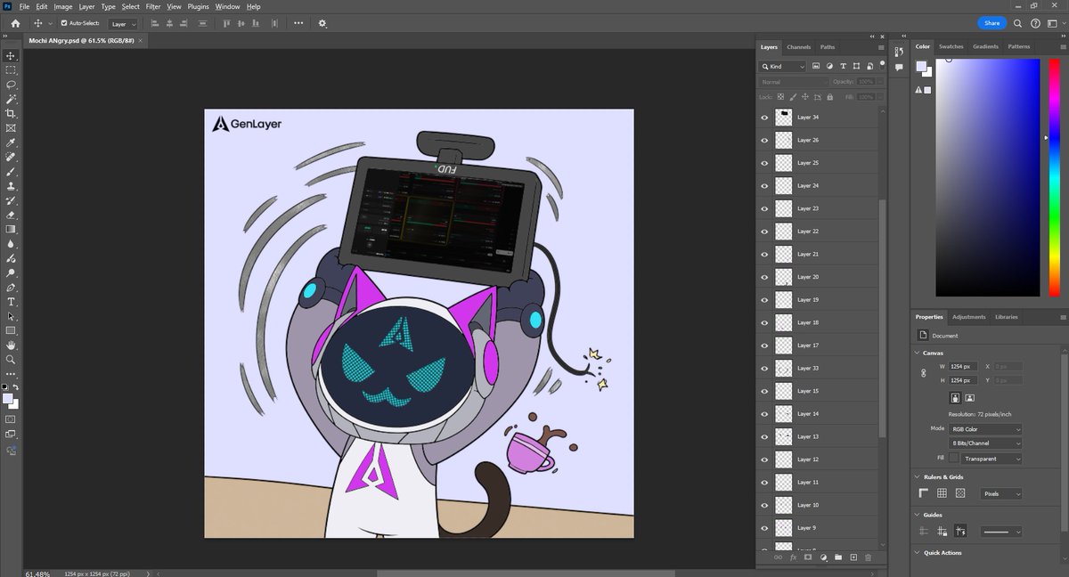The width and height of the screenshot is (1069, 577).
Task: Open the options bar settings gear
Action: 322,23
